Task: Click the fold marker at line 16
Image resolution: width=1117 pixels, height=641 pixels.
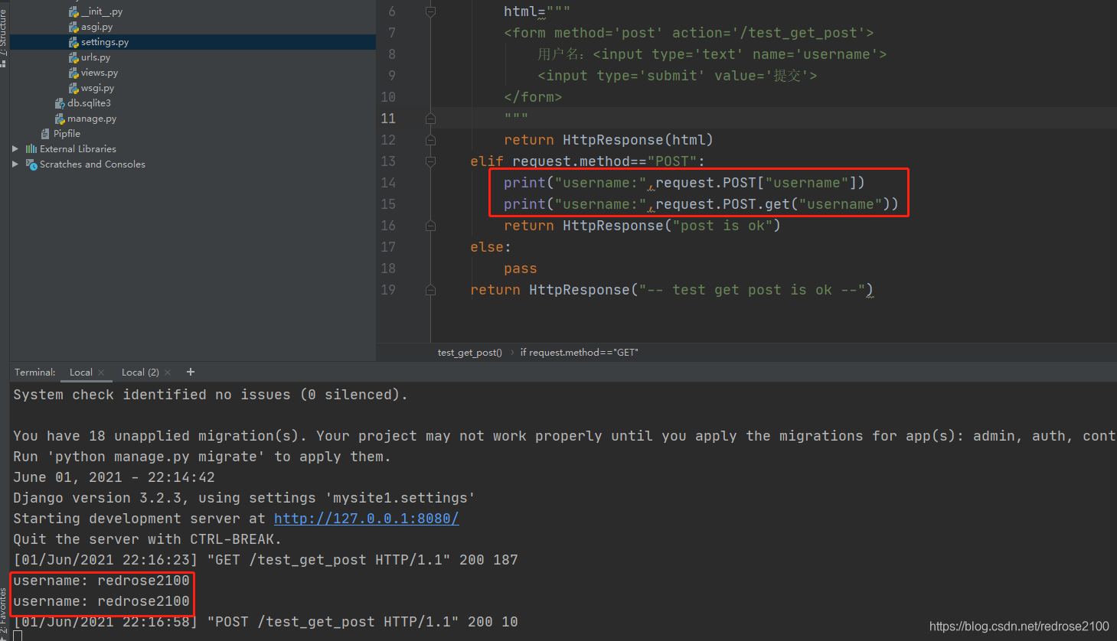Action: pos(430,226)
